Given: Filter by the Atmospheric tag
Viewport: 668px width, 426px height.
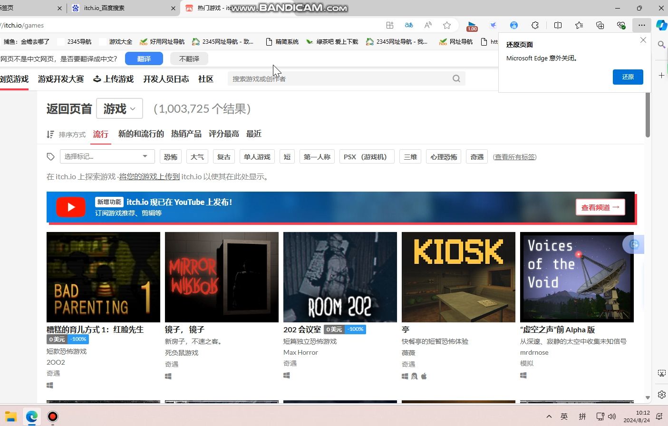Looking at the screenshot, I should pos(197,157).
